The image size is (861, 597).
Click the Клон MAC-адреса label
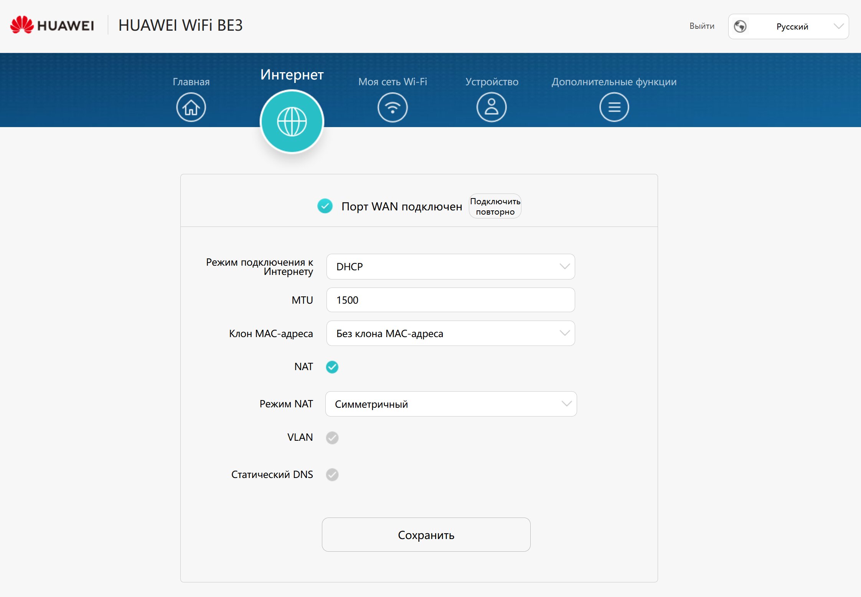(271, 334)
